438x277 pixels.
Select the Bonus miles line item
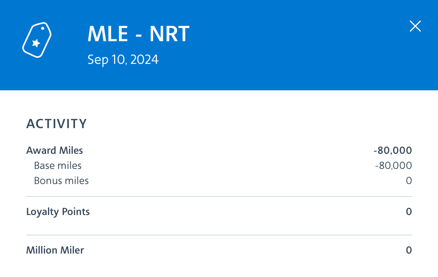coord(61,180)
